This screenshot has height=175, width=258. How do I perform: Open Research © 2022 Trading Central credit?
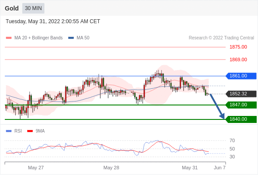(221, 38)
